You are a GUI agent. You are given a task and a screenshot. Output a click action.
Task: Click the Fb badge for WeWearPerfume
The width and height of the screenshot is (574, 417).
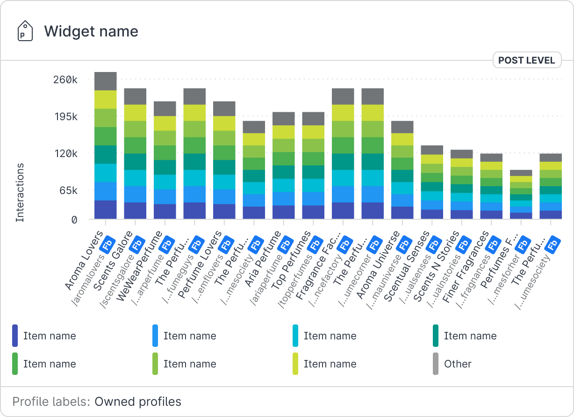(168, 244)
